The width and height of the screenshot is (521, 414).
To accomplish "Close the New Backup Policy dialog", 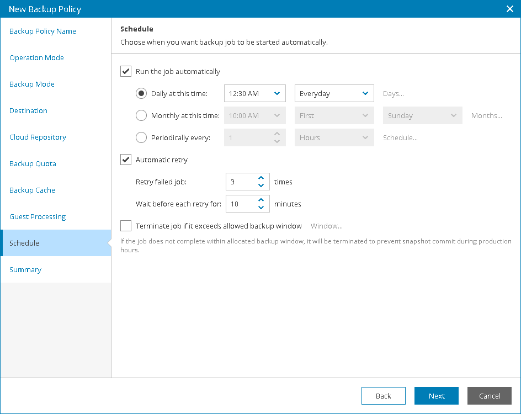I will pos(509,9).
